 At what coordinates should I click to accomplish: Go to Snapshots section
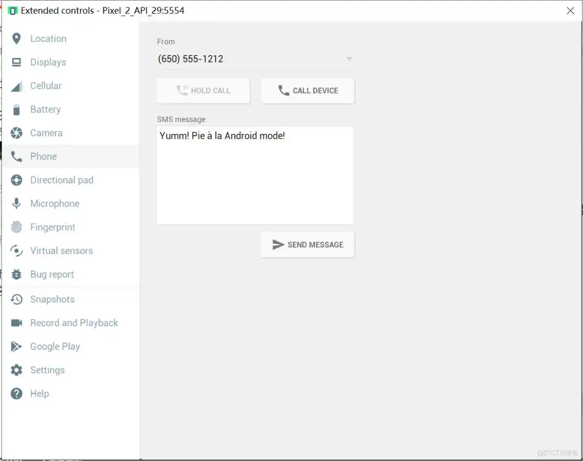click(52, 299)
